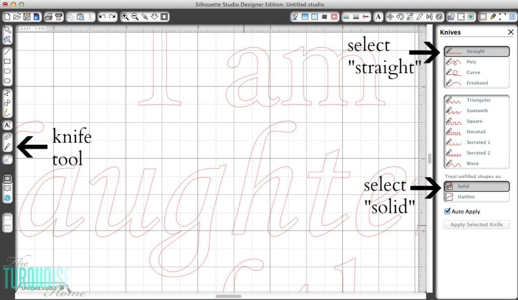Activate the Edit Points tool
Image resolution: width=518 pixels, height=300 pixels.
[7, 39]
